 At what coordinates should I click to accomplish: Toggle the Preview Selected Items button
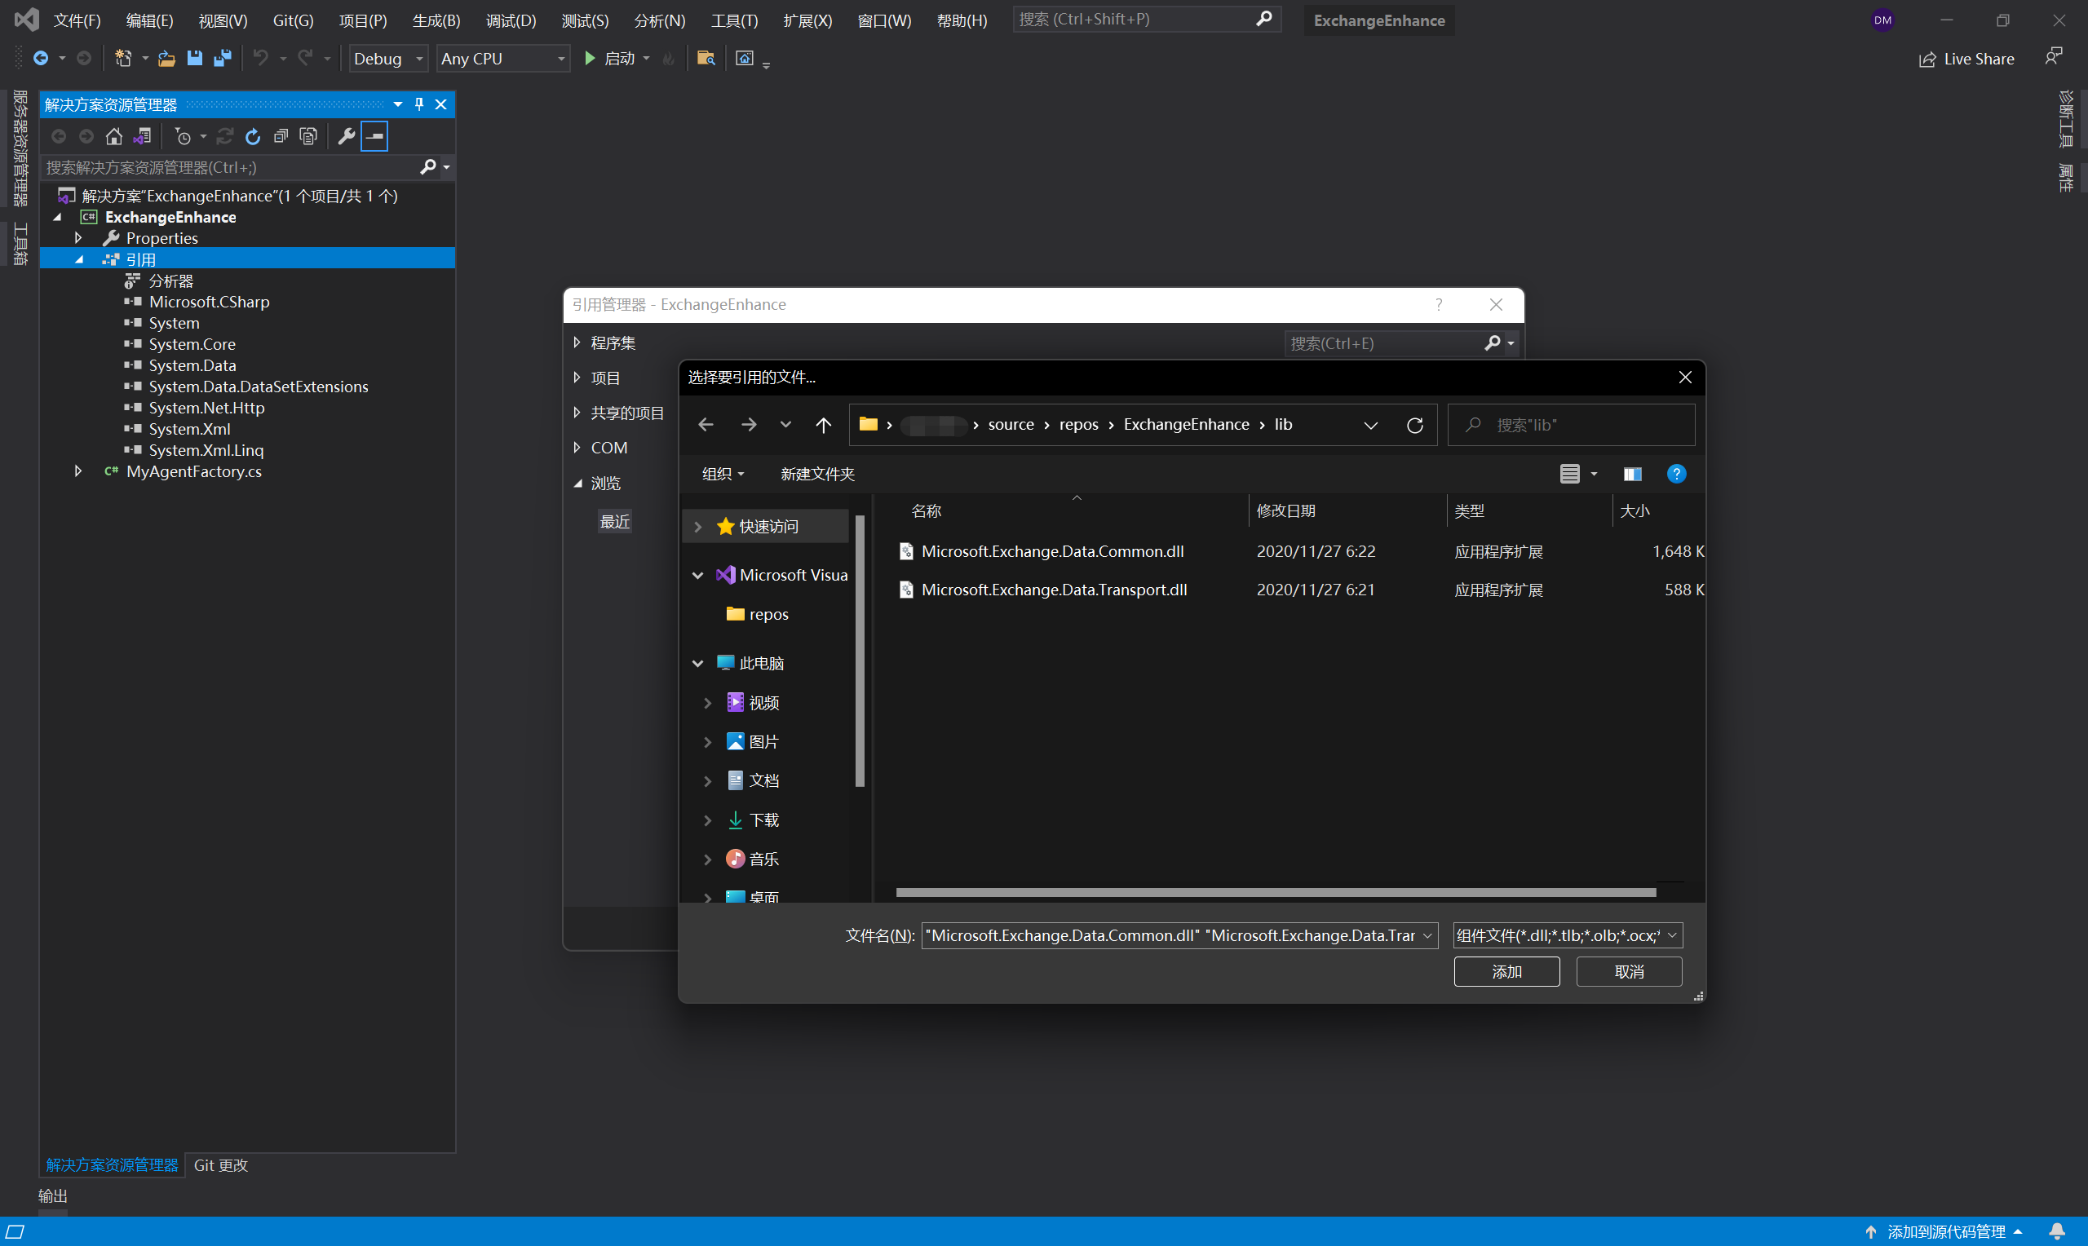pyautogui.click(x=374, y=136)
